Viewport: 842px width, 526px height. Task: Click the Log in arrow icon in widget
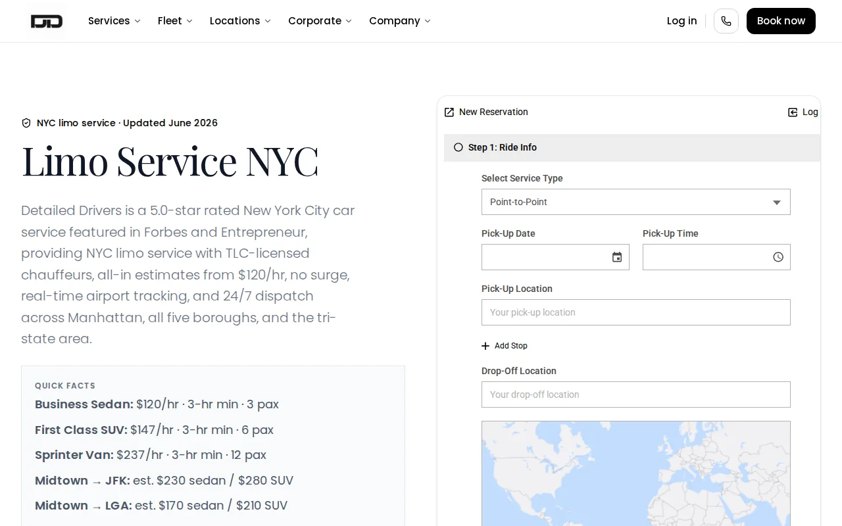click(793, 112)
